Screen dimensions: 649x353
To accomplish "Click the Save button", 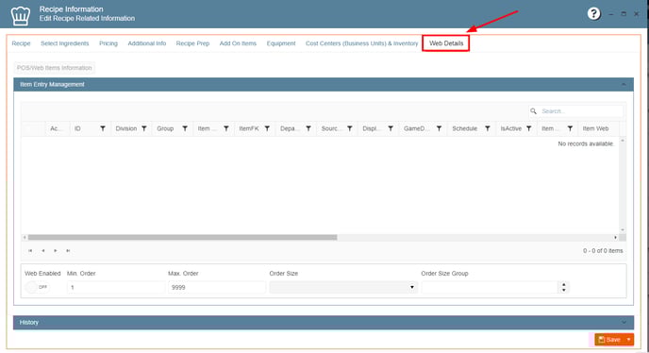I will pos(609,340).
